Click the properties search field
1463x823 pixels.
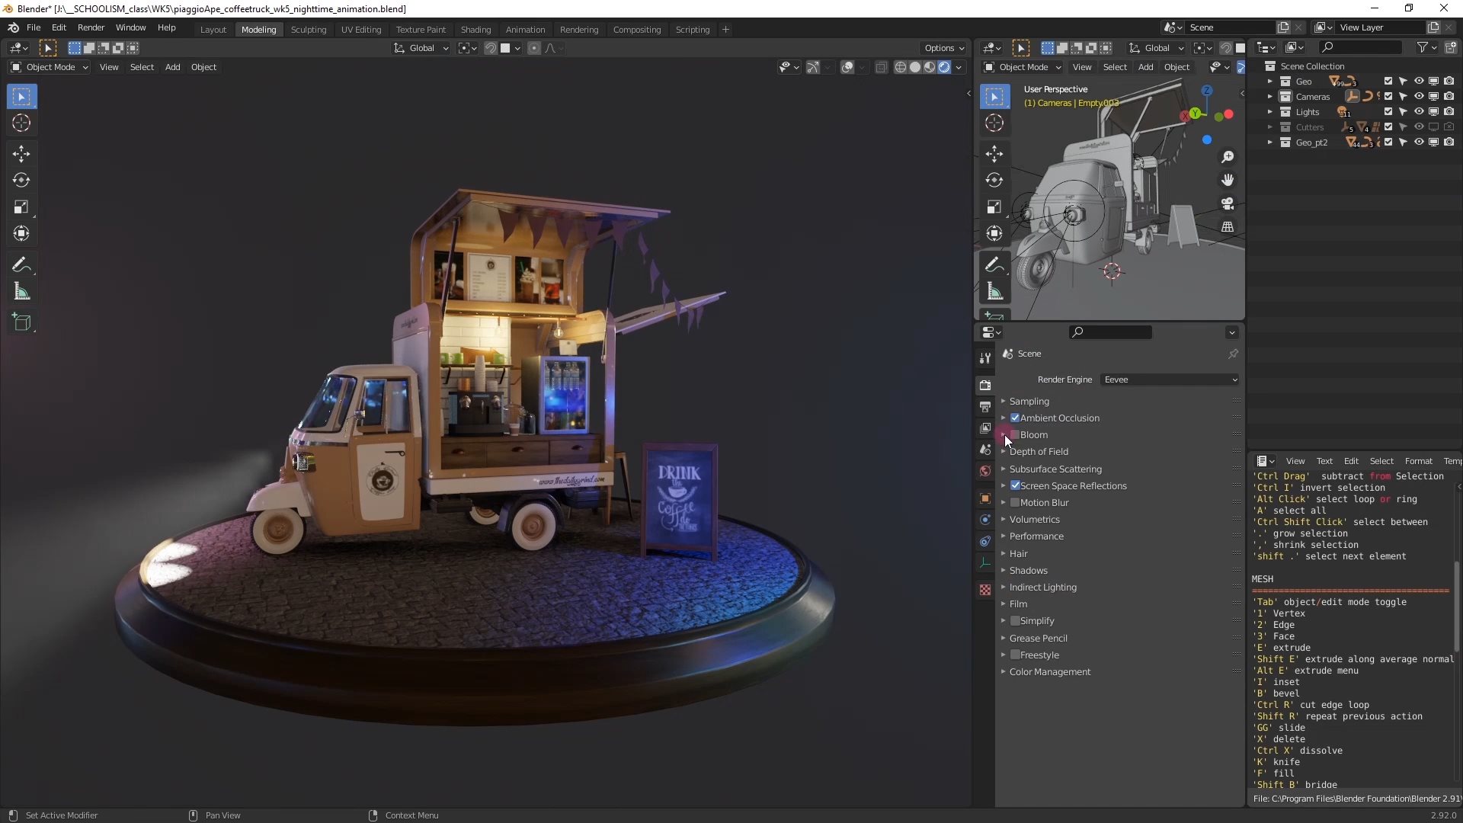1111,332
